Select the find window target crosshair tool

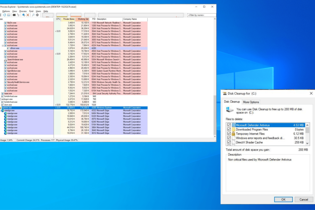point(37,15)
